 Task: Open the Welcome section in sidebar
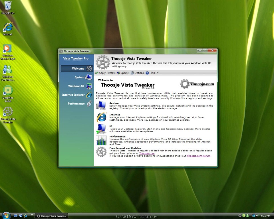[x=76, y=68]
